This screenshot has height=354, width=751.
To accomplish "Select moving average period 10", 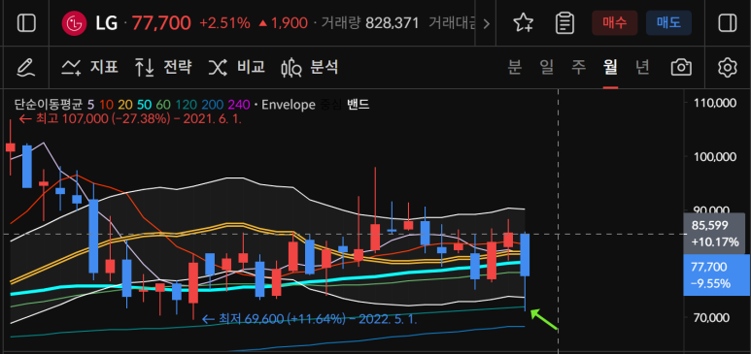I will pos(106,105).
